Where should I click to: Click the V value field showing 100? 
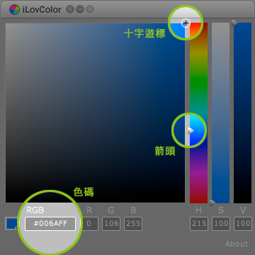(243, 224)
